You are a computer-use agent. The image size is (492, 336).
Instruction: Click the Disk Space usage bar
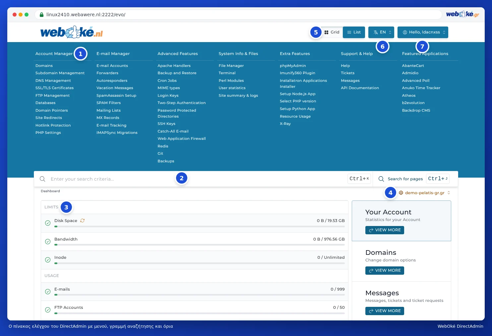point(200,227)
